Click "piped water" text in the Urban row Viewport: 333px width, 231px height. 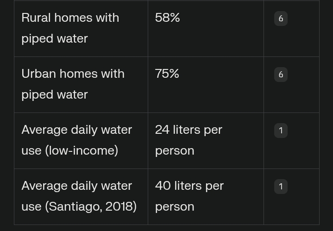pyautogui.click(x=55, y=94)
